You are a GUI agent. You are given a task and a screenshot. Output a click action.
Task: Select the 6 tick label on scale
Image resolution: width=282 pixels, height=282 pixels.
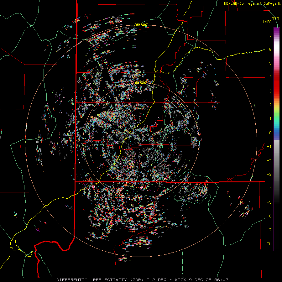(270, 49)
